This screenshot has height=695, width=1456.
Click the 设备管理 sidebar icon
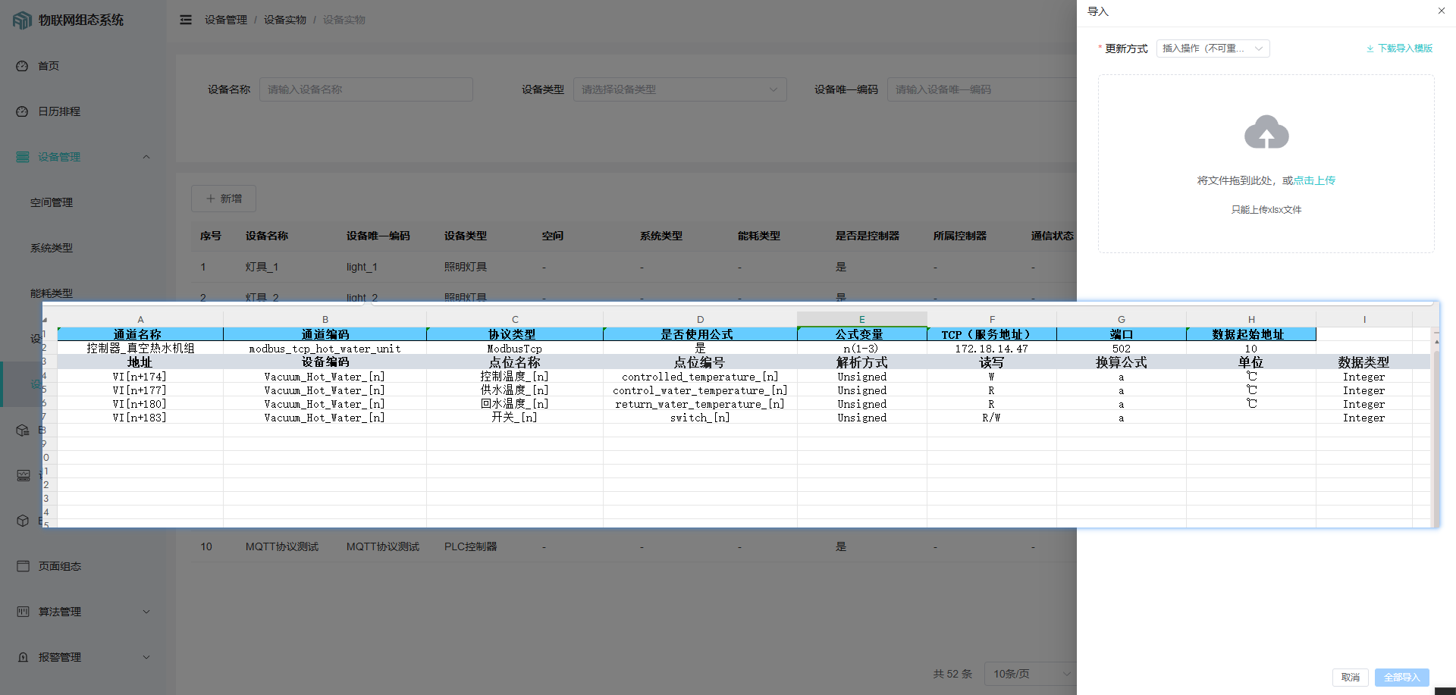click(x=22, y=157)
